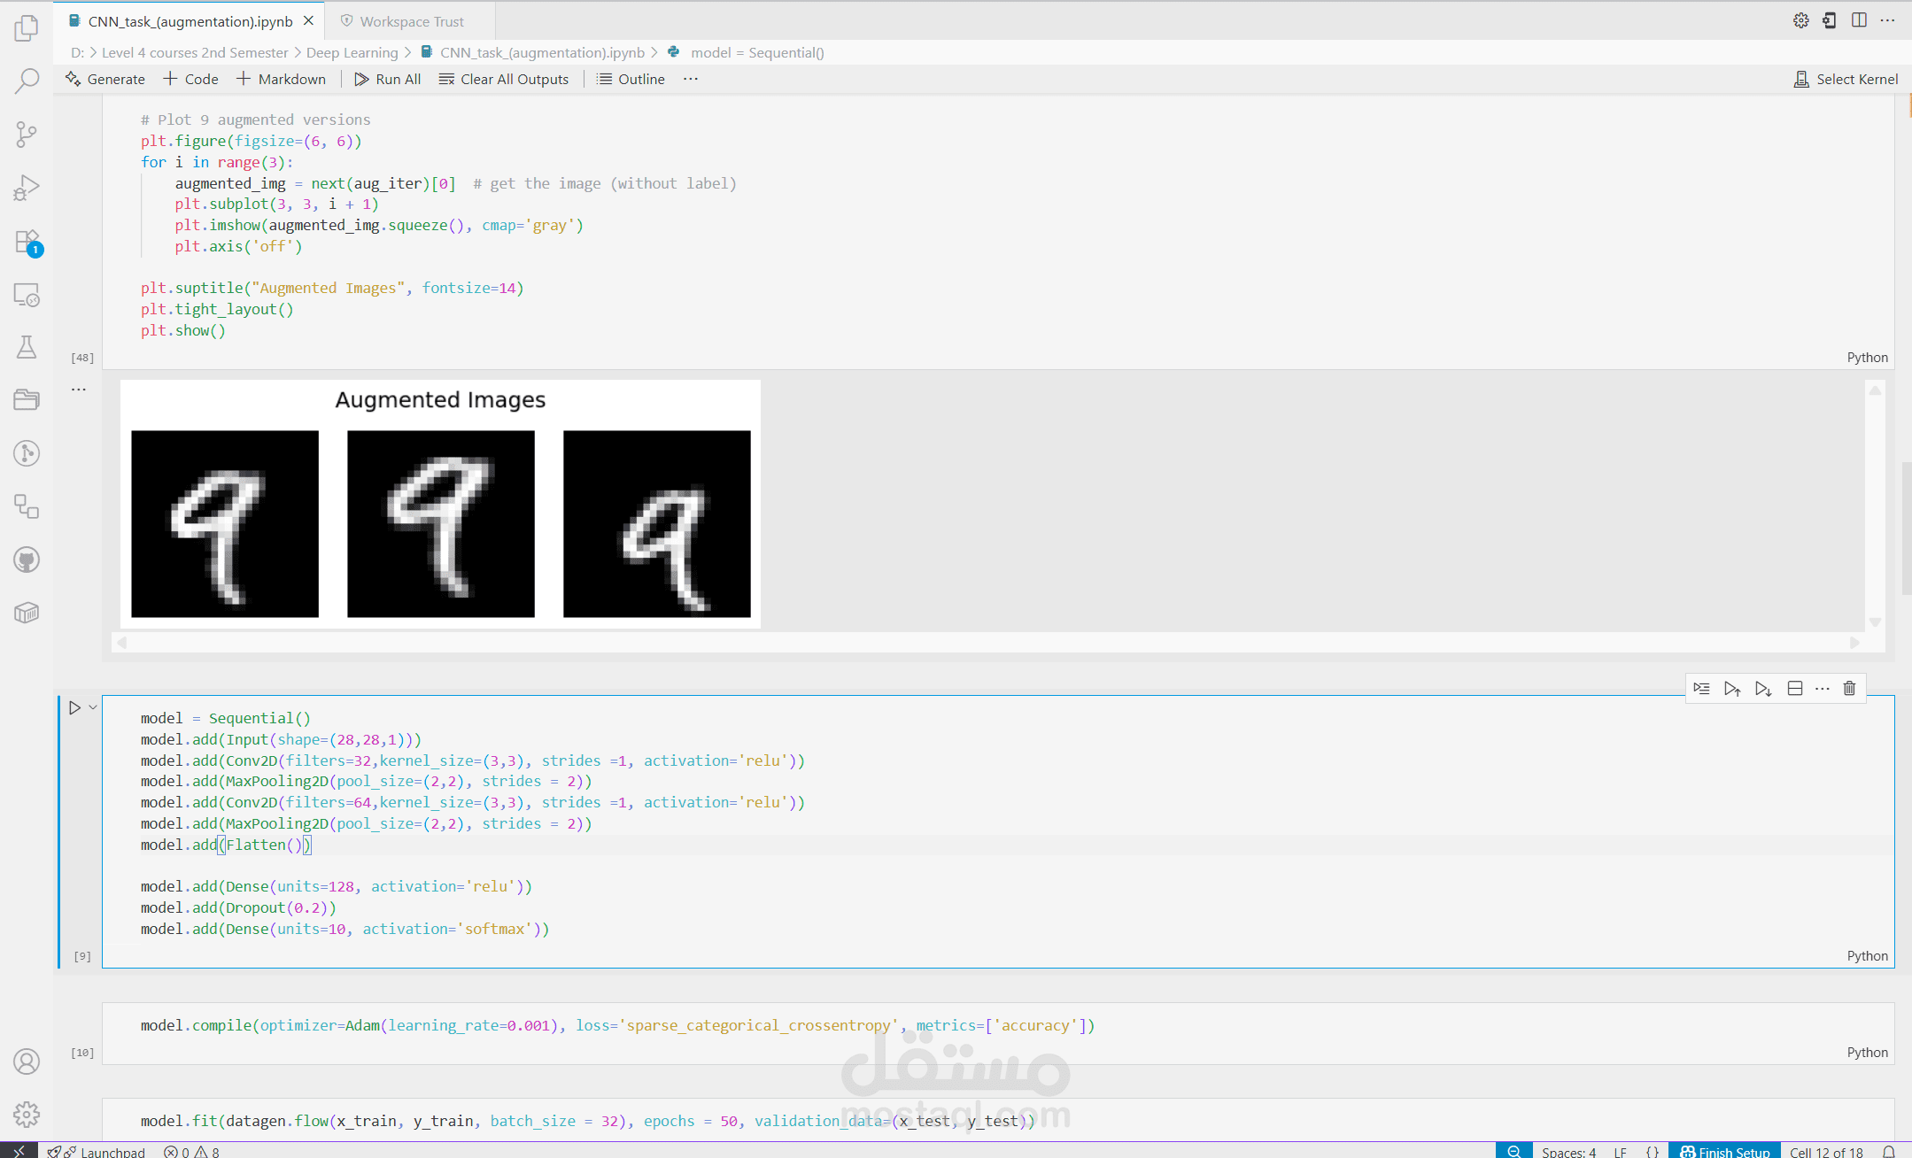Screen dimensions: 1912x1158
Task: Expand Deep Learning in the breadcrumb path
Action: click(x=352, y=52)
